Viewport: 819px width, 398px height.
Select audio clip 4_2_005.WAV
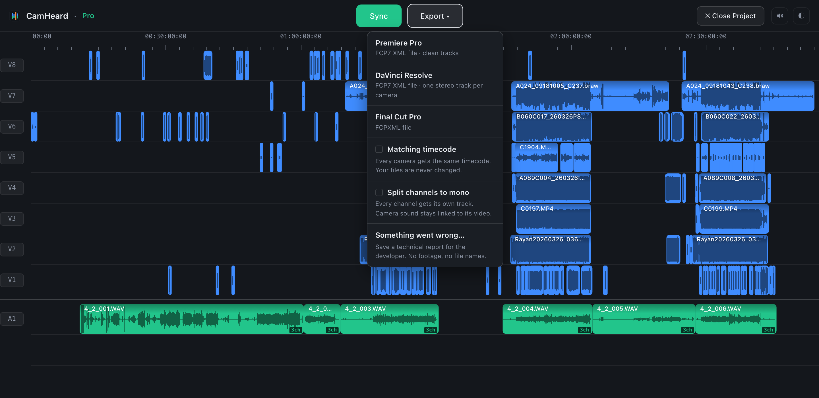[x=644, y=319]
